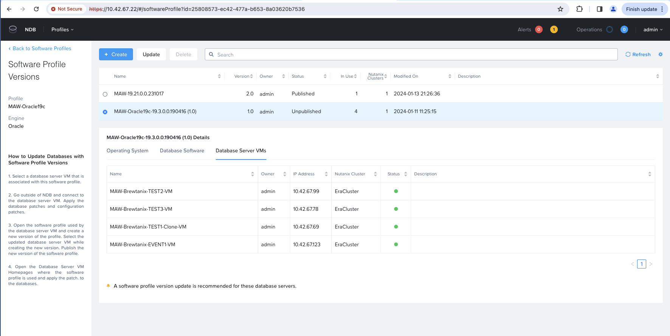Go Back to Software Profiles
670x336 pixels.
click(40, 48)
